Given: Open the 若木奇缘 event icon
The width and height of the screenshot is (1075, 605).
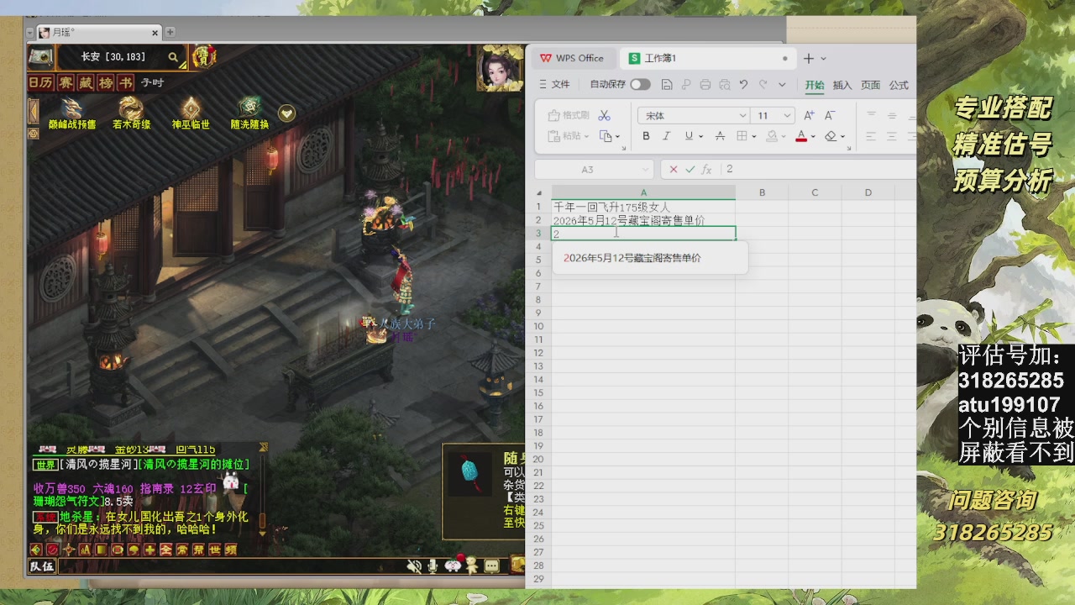Looking at the screenshot, I should [131, 113].
